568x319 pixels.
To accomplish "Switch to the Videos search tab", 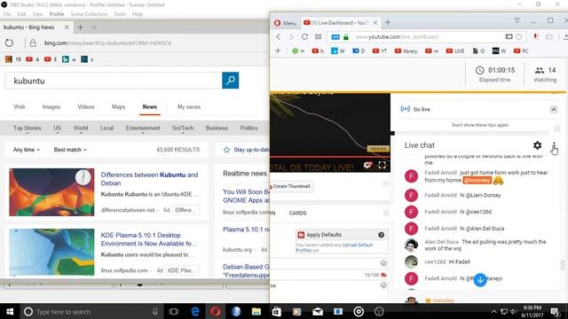I will click(x=86, y=106).
